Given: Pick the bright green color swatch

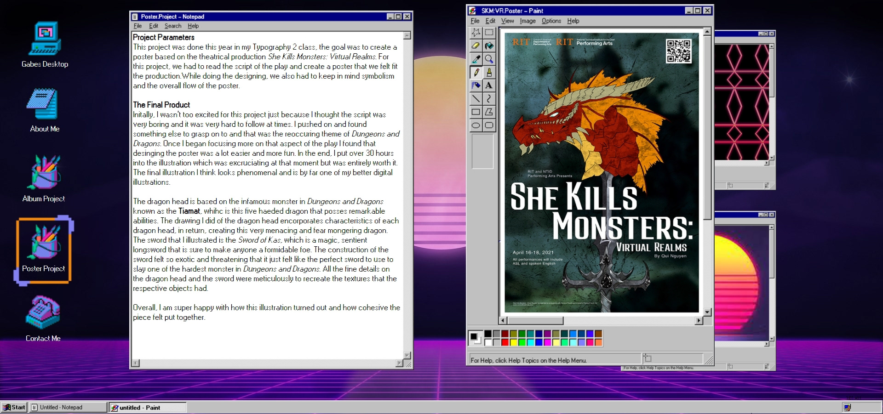Looking at the screenshot, I should click(522, 342).
